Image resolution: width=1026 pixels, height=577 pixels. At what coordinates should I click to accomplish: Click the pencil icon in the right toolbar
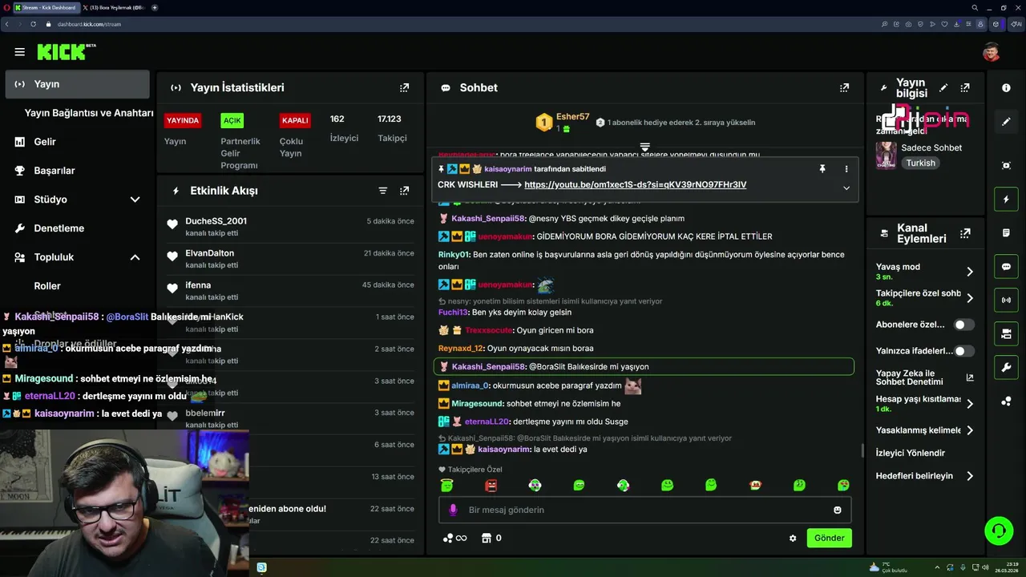[1006, 122]
